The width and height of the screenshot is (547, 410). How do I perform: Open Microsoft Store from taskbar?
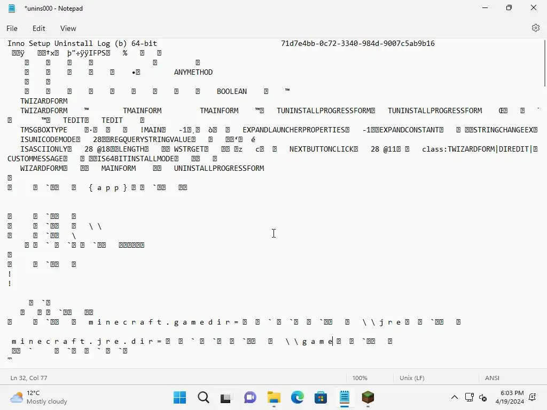coord(321,397)
